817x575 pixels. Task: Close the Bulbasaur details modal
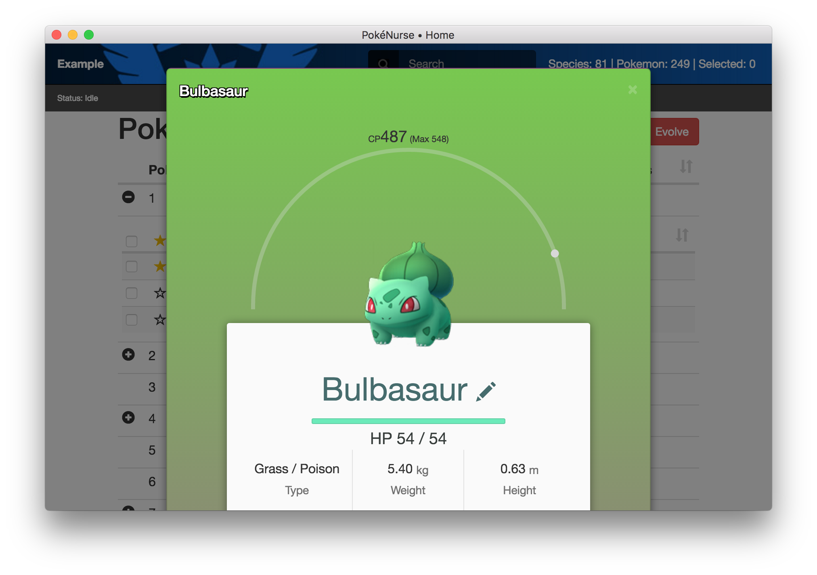click(633, 90)
